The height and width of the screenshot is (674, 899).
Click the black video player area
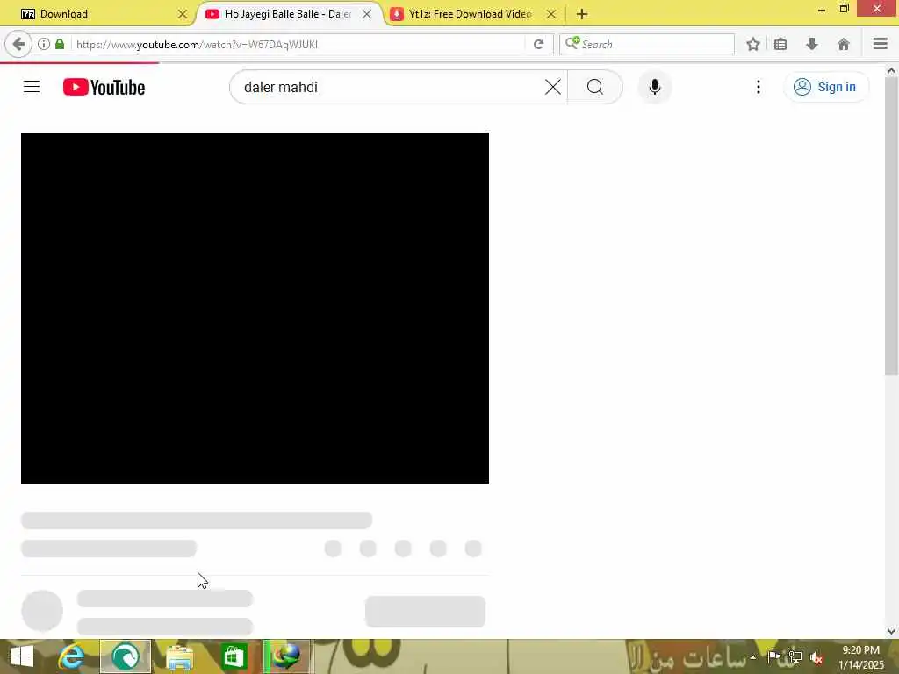click(x=255, y=308)
